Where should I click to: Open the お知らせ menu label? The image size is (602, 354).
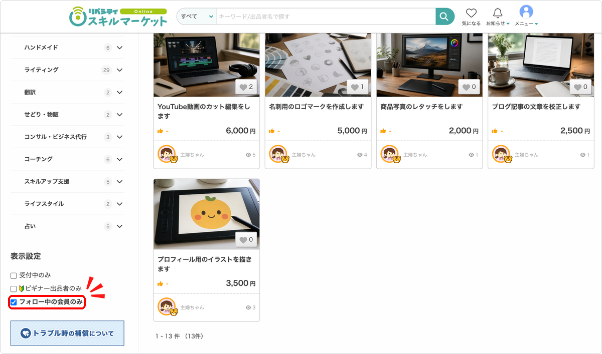coord(498,24)
